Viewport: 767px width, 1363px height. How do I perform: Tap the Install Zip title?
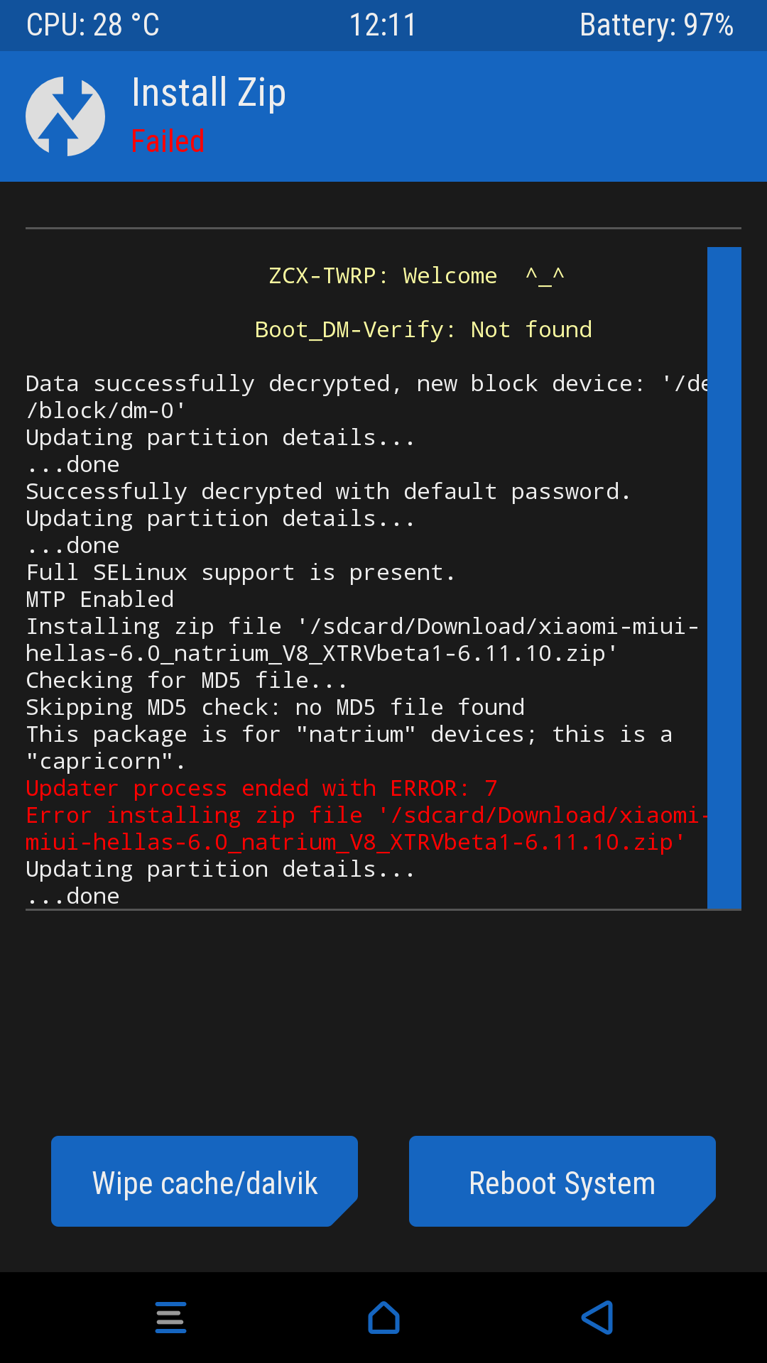(209, 93)
